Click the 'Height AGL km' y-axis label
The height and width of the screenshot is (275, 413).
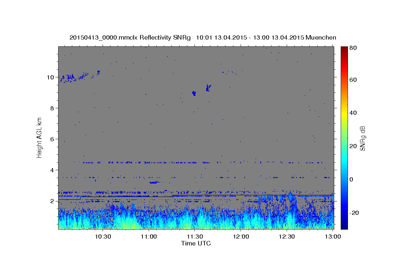coord(40,137)
